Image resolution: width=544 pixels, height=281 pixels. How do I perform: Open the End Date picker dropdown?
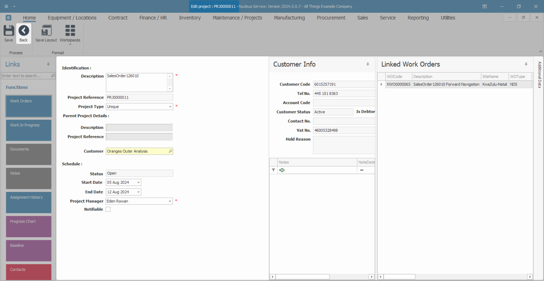click(x=139, y=192)
